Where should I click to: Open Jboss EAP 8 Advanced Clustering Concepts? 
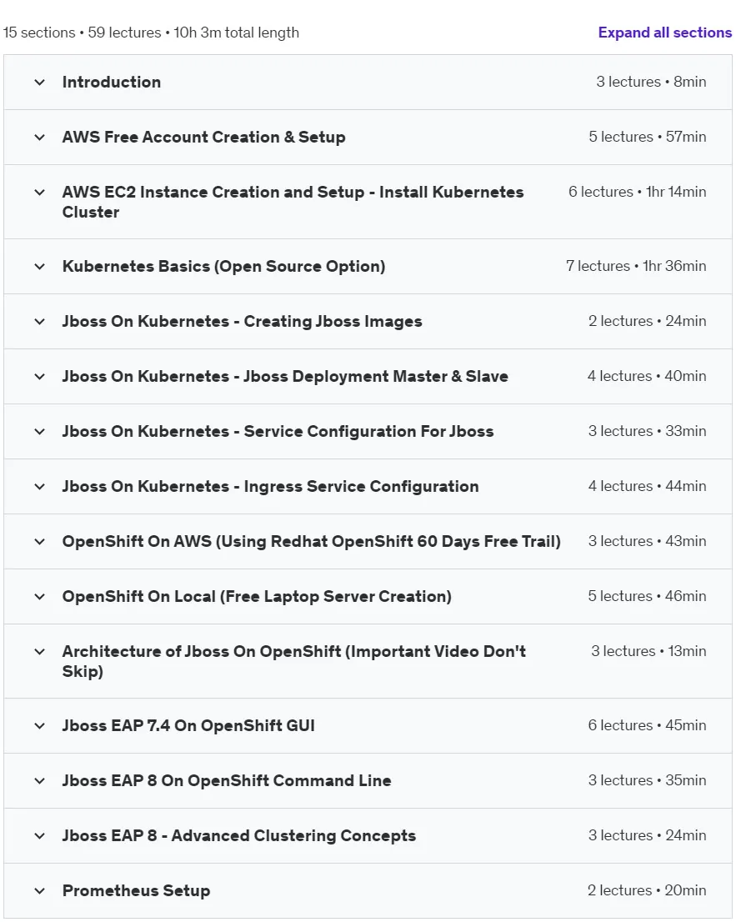pos(368,835)
